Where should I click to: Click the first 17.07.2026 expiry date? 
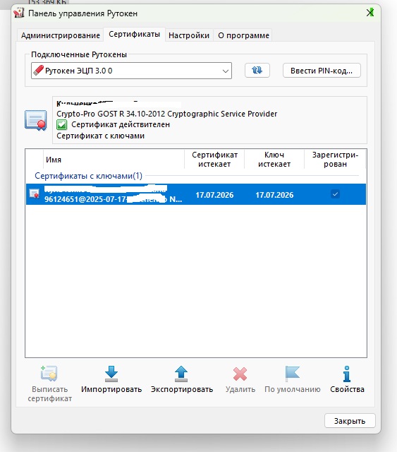(214, 195)
